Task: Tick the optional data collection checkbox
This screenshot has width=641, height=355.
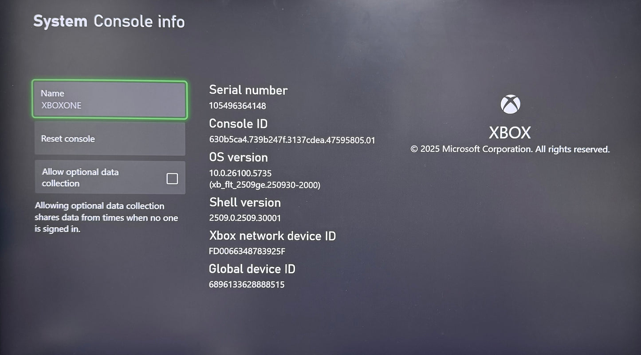Action: point(172,178)
